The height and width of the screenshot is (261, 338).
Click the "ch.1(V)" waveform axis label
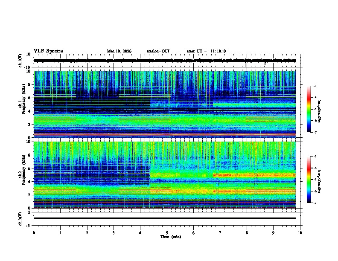[x=20, y=61]
